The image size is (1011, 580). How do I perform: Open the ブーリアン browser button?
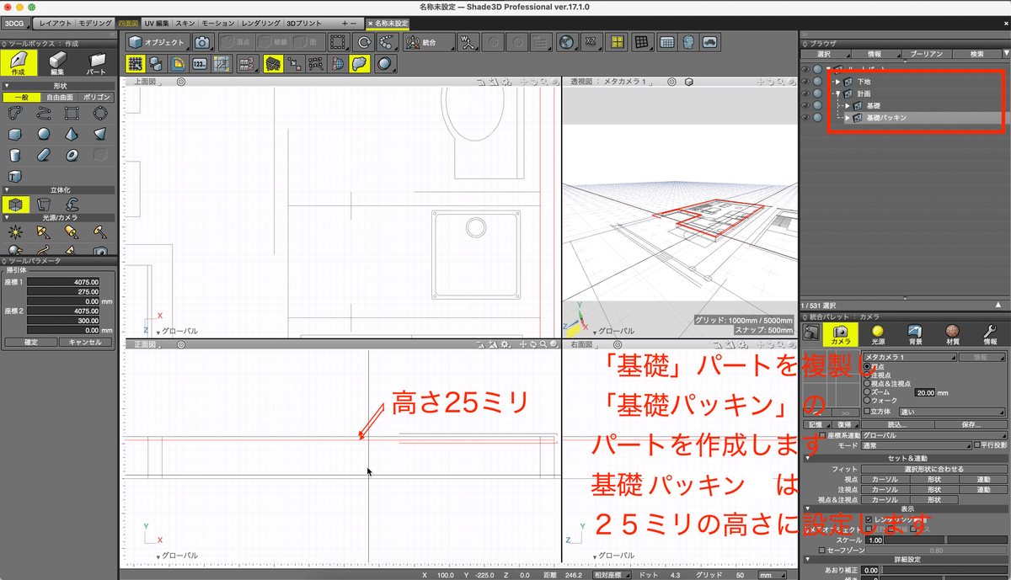pyautogui.click(x=927, y=53)
